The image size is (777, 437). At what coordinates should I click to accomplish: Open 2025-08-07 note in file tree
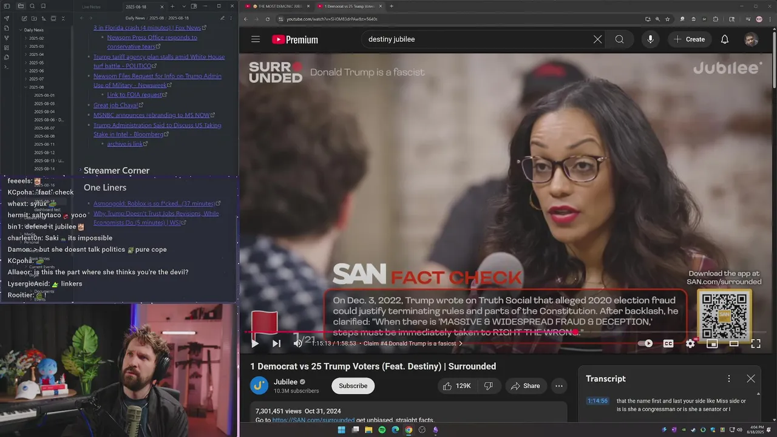pyautogui.click(x=44, y=128)
